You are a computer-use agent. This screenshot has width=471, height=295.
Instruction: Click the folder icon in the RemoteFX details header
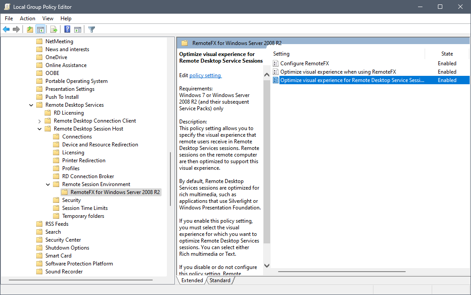tap(185, 43)
